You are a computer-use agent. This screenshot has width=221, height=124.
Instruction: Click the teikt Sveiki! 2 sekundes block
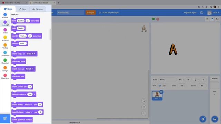tap(26, 21)
